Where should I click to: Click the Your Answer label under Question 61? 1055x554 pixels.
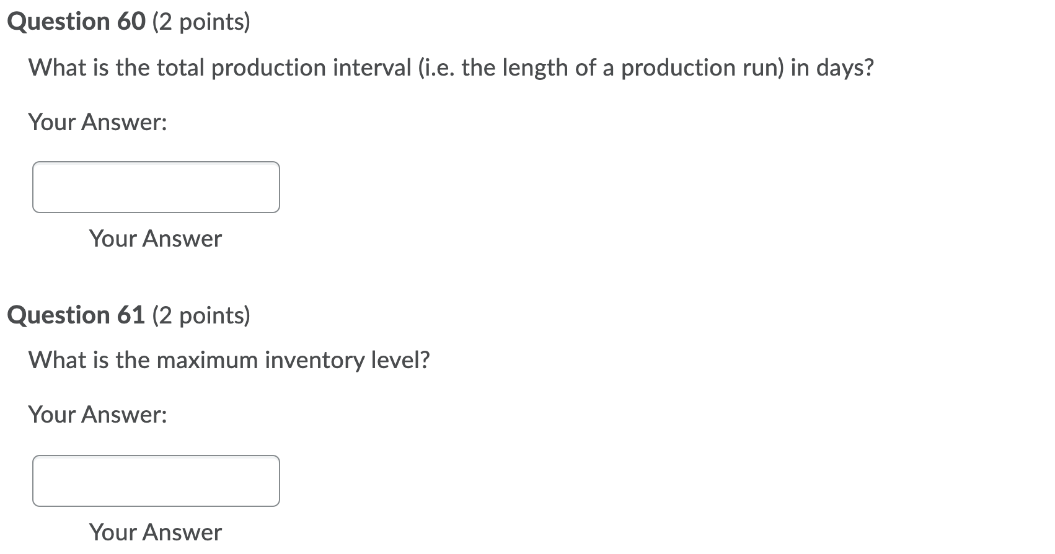[156, 532]
